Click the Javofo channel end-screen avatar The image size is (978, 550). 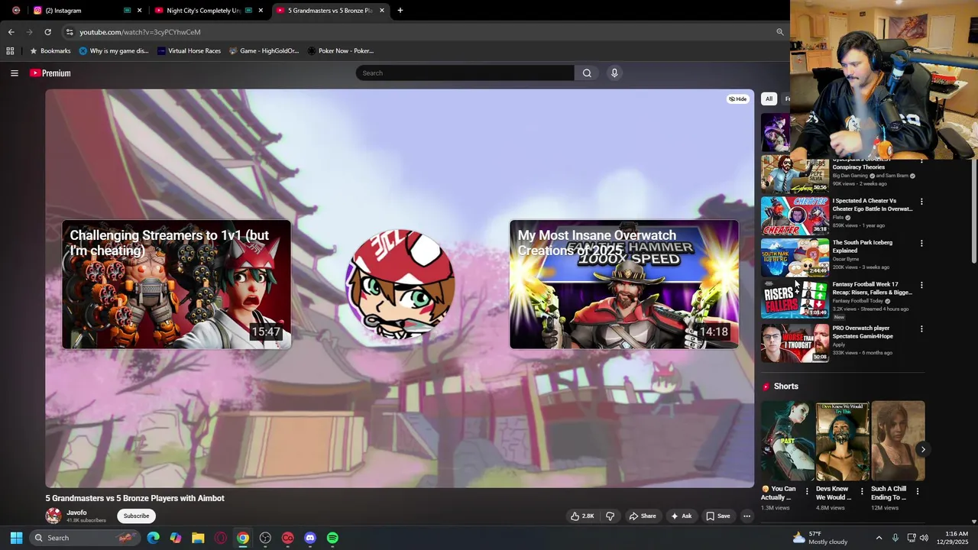point(400,284)
